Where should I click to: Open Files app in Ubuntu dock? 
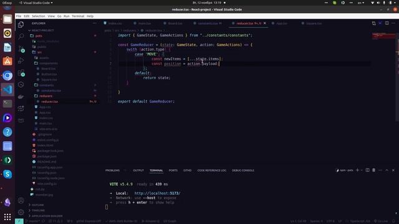pyautogui.click(x=7, y=19)
